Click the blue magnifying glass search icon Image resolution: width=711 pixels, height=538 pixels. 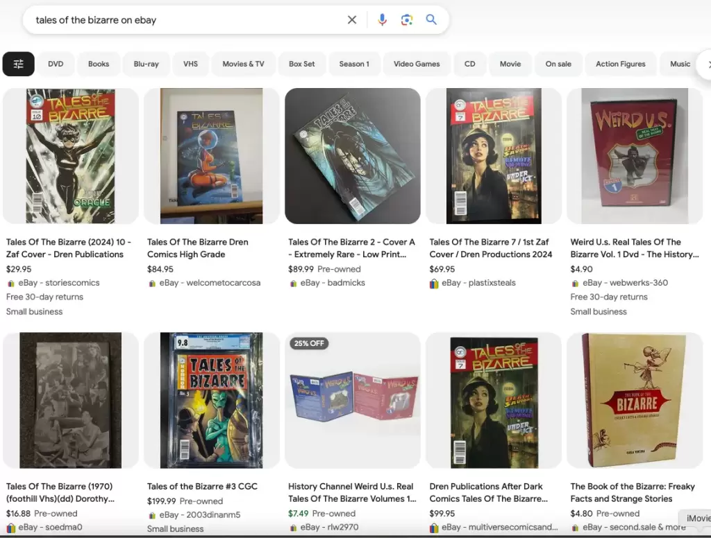tap(431, 20)
